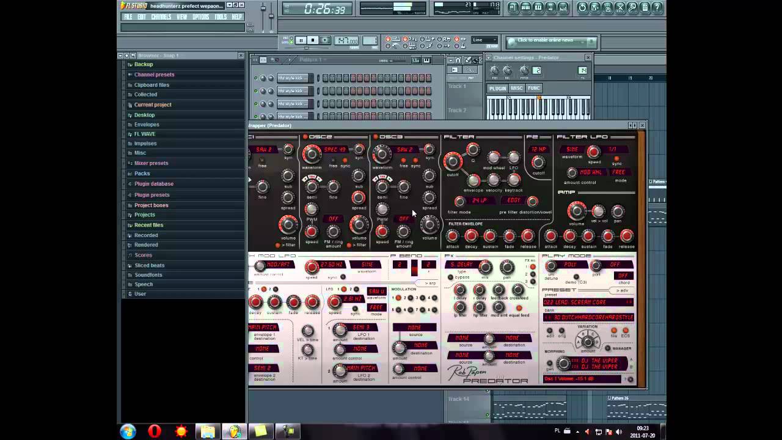Image resolution: width=782 pixels, height=440 pixels.
Task: Open F2 filter type 12 HP selector
Action: click(x=538, y=150)
